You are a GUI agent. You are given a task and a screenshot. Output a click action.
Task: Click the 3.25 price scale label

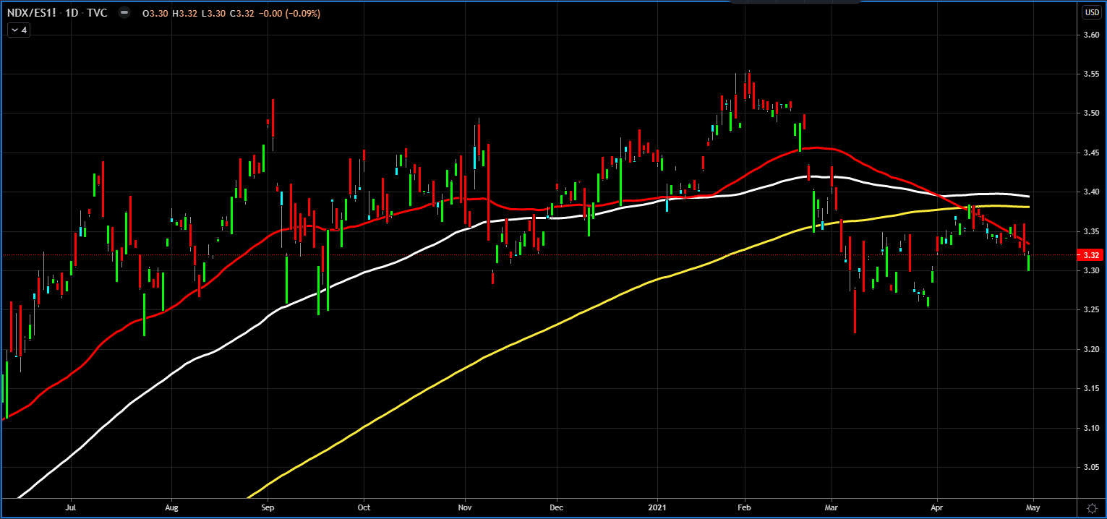pyautogui.click(x=1091, y=310)
